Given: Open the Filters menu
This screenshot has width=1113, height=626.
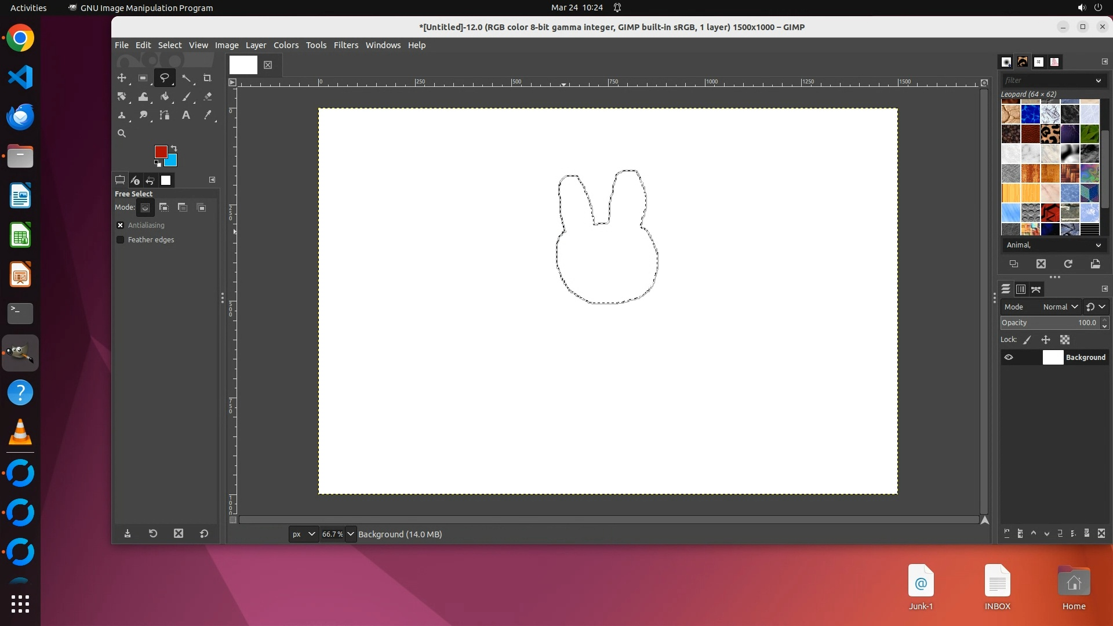Looking at the screenshot, I should pyautogui.click(x=345, y=45).
